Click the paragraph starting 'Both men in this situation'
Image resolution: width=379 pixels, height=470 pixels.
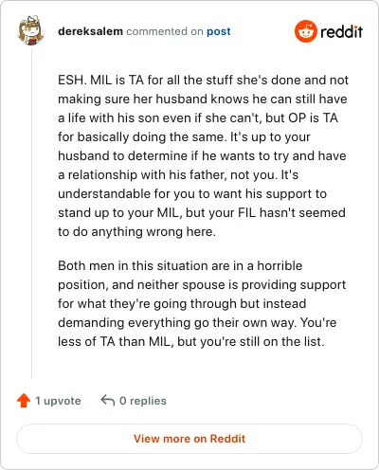(202, 303)
